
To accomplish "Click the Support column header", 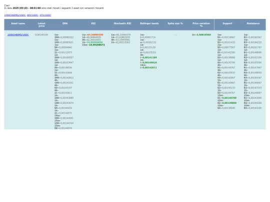I will pyautogui.click(x=227, y=23).
